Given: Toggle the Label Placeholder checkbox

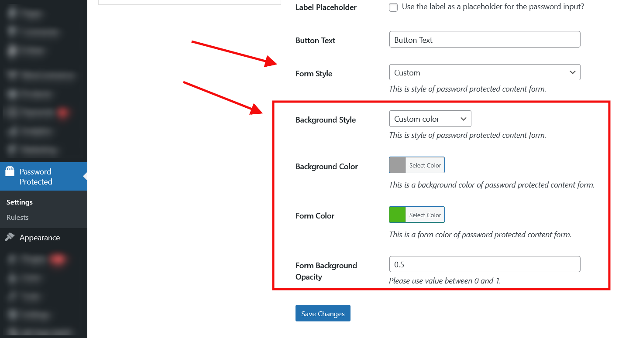Looking at the screenshot, I should click(x=393, y=7).
